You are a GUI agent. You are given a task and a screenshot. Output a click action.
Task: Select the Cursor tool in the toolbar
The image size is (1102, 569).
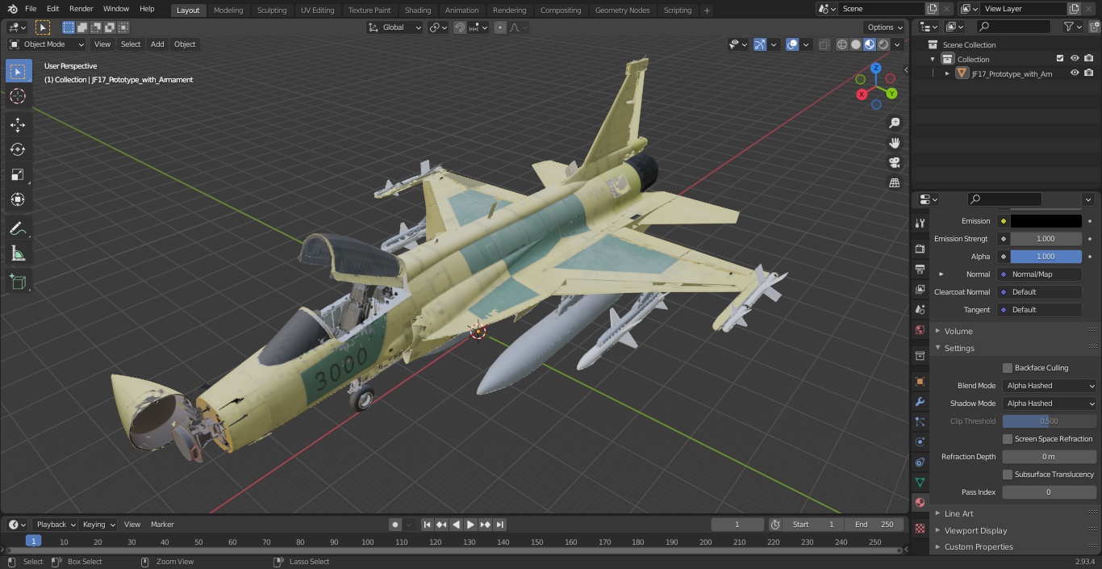(x=18, y=96)
